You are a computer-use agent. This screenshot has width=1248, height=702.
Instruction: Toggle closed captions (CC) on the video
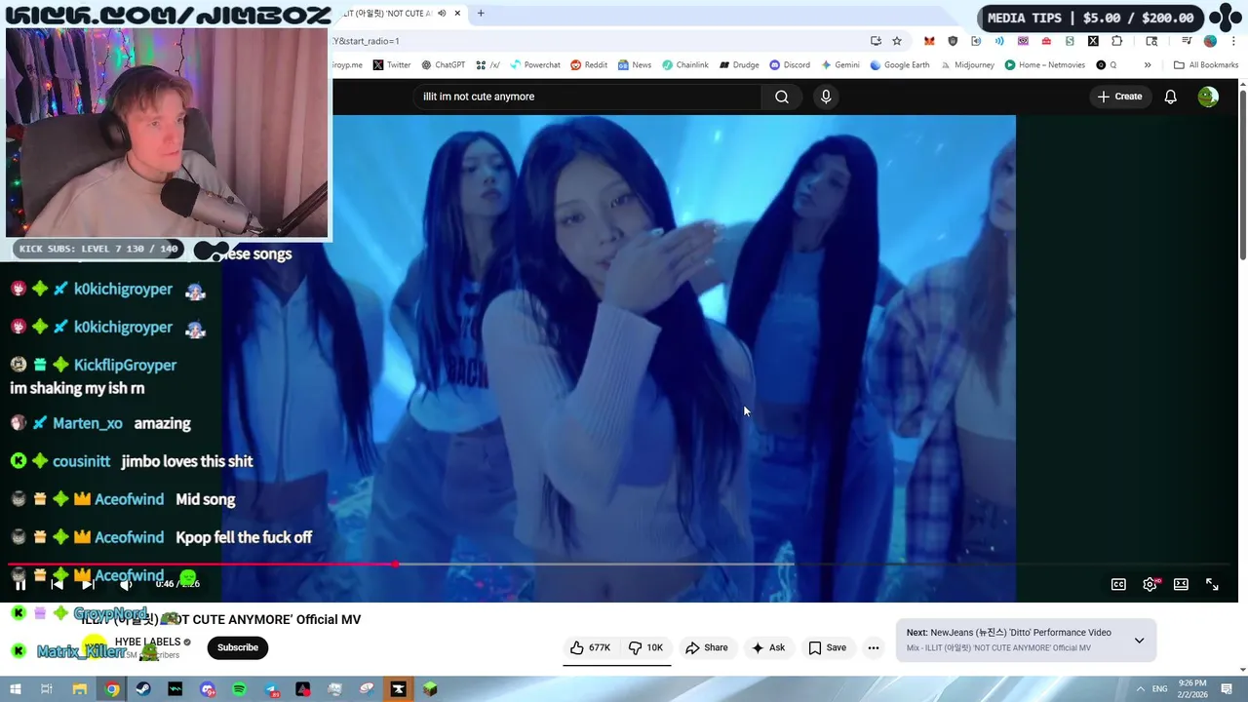coord(1118,584)
